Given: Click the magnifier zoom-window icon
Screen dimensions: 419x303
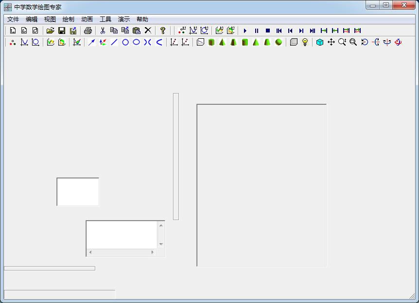Looking at the screenshot, I should (x=353, y=42).
